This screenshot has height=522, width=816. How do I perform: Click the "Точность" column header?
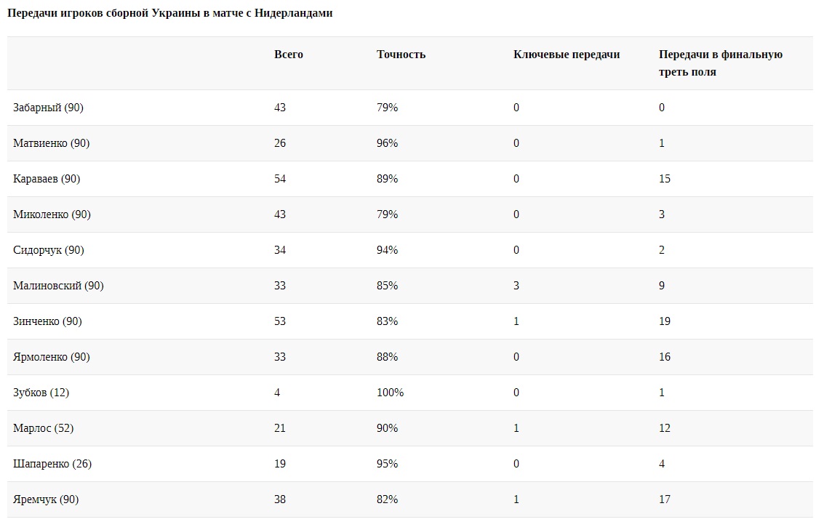point(401,55)
